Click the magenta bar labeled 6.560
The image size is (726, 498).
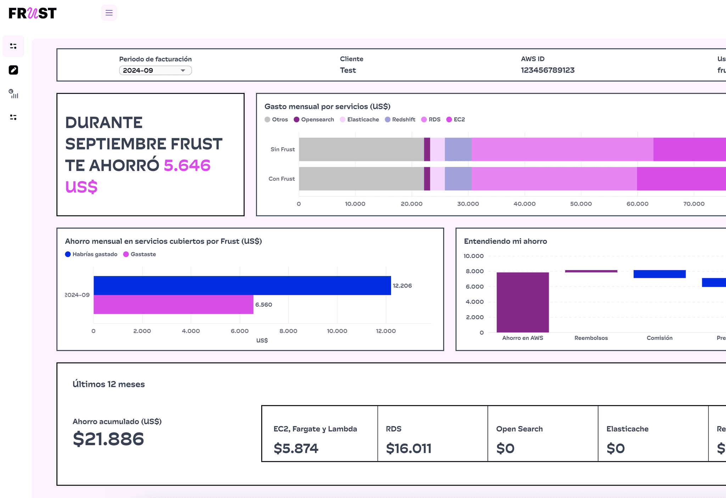pyautogui.click(x=173, y=304)
